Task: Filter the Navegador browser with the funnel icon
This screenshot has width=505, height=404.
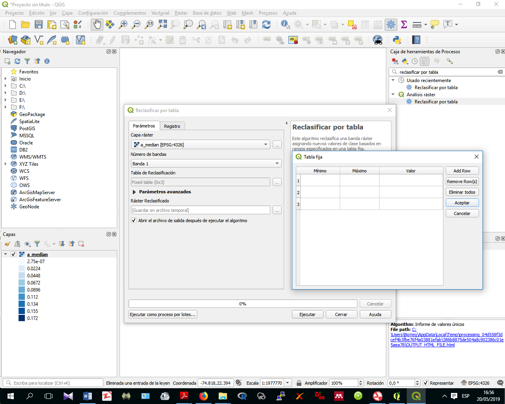Action: click(27, 61)
